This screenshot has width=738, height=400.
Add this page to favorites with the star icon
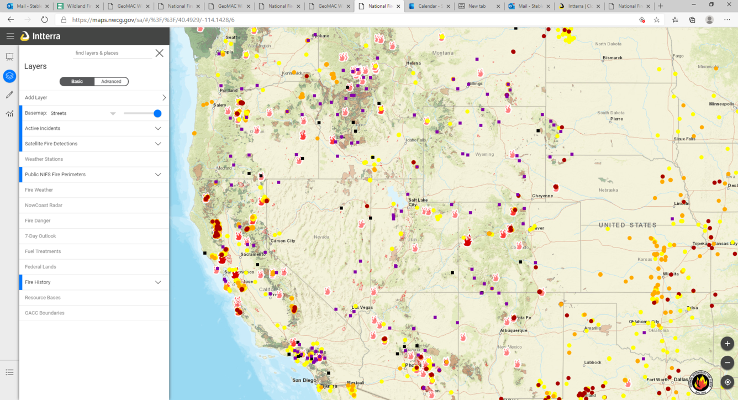point(656,19)
